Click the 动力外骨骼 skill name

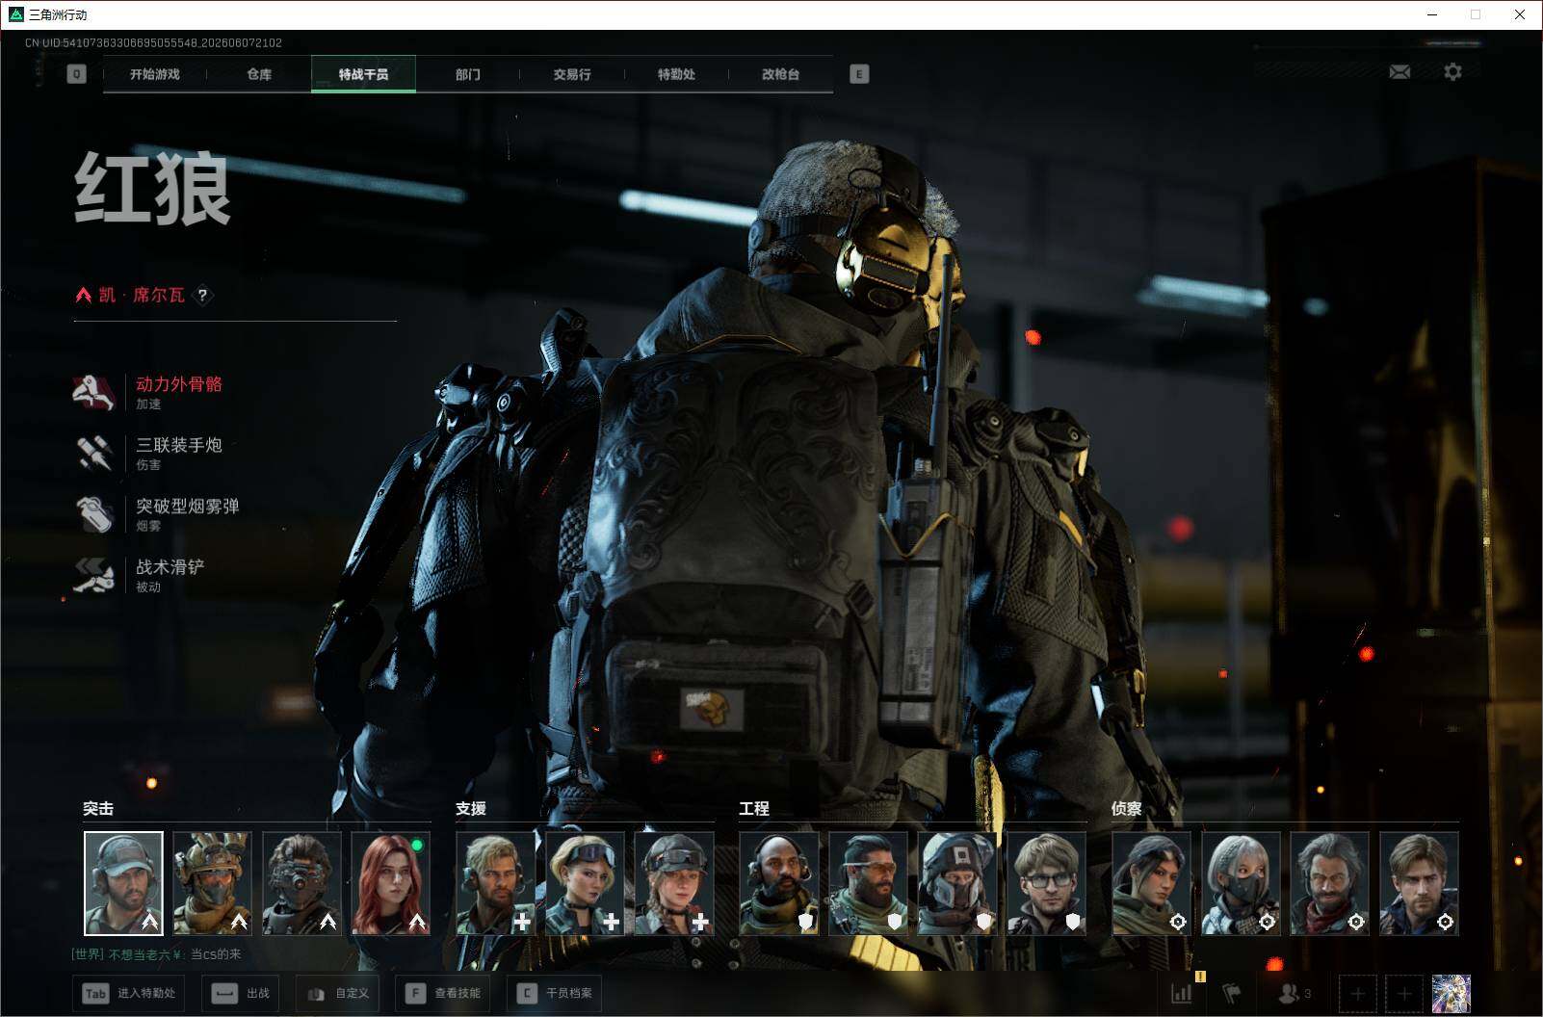point(179,384)
